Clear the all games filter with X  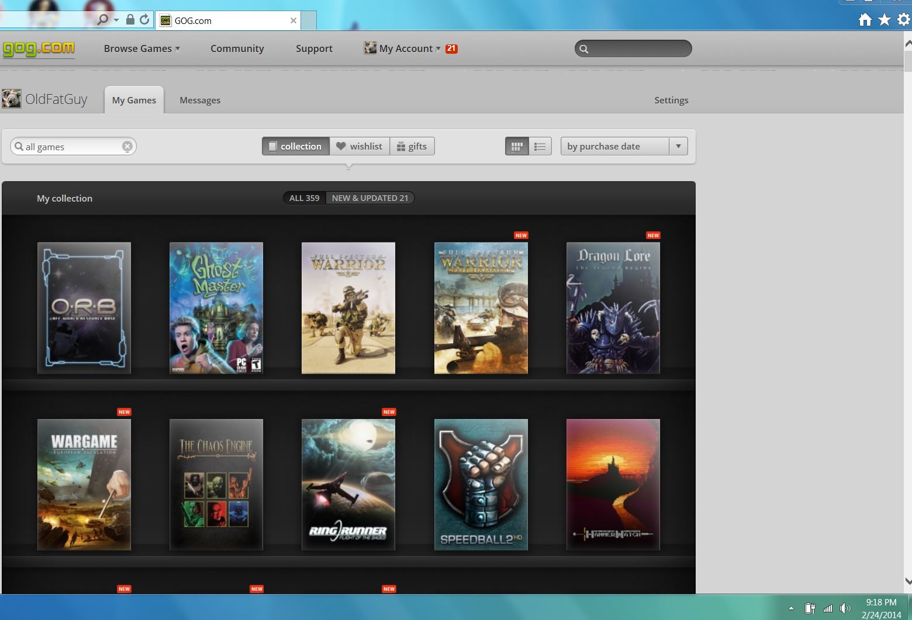(127, 146)
